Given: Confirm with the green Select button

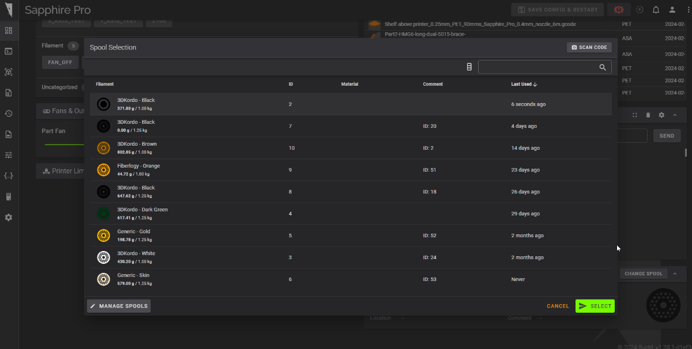Looking at the screenshot, I should coord(595,306).
